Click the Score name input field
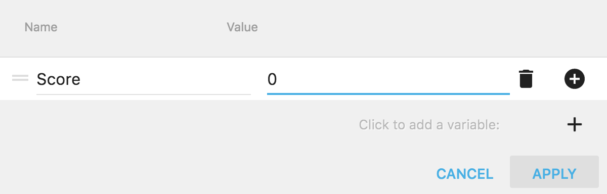607x194 pixels. coord(144,79)
